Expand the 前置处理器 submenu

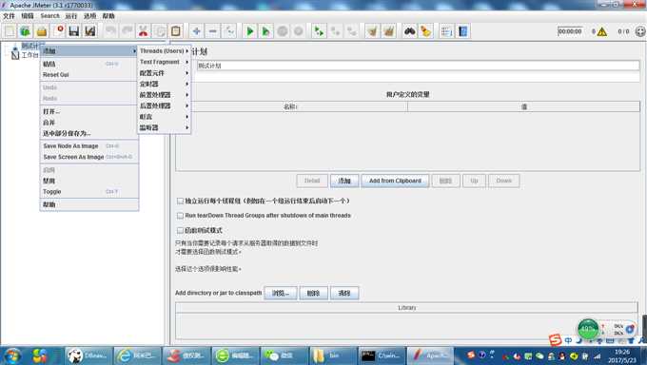point(164,95)
